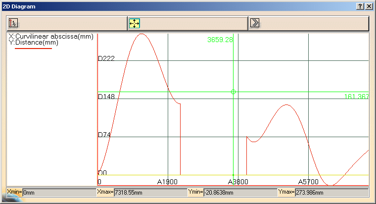Close the 2D Diagram window
376x204 pixels.
tap(369, 6)
